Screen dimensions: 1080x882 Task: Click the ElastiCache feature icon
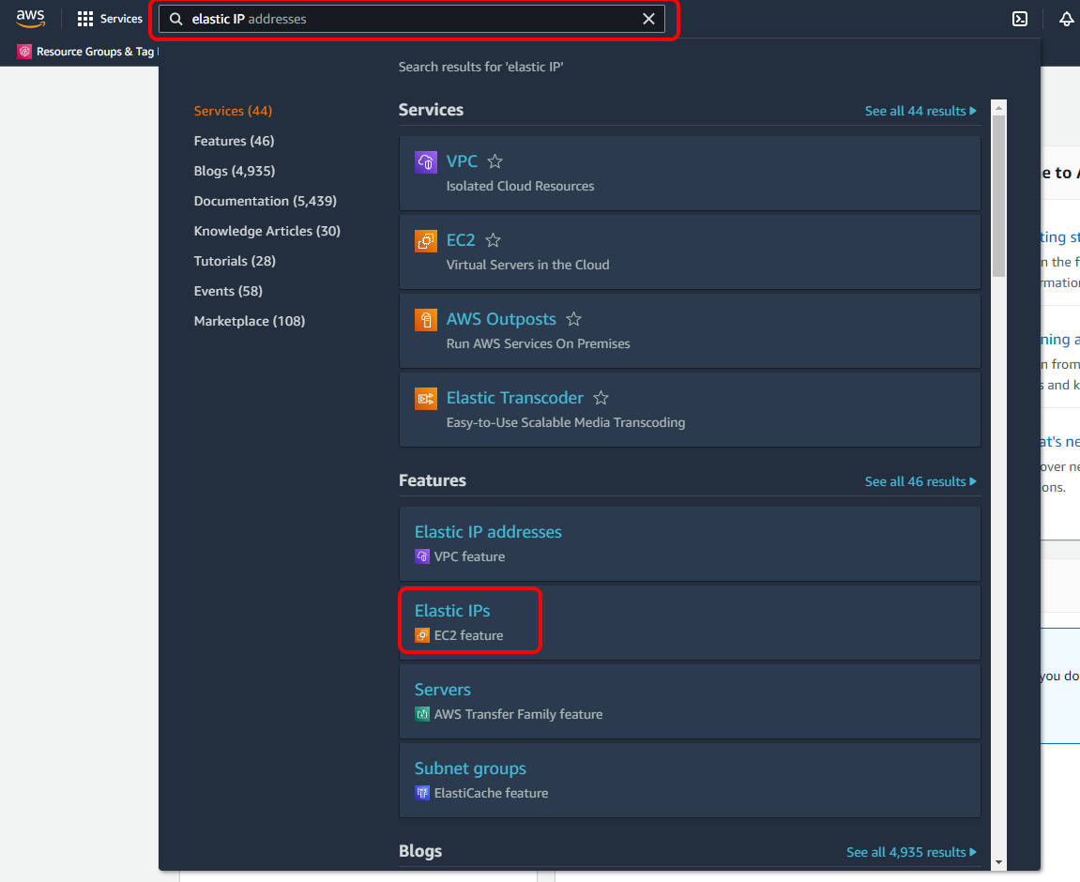[422, 793]
